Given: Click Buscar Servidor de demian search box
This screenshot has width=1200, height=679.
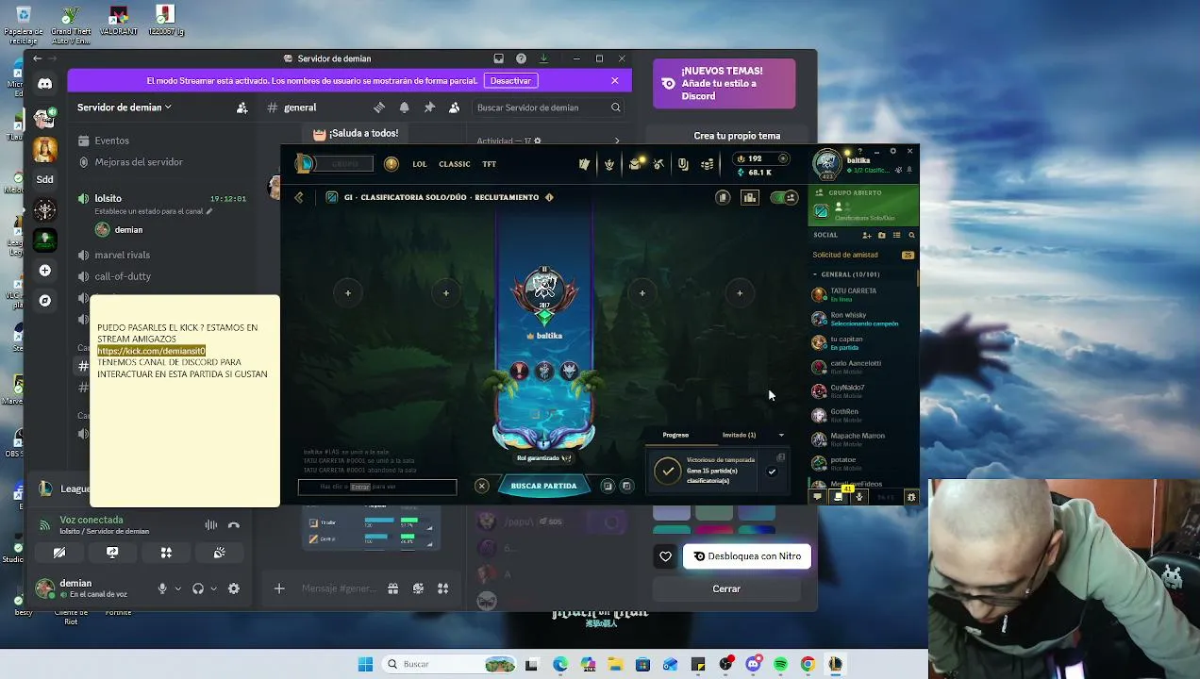Looking at the screenshot, I should pyautogui.click(x=548, y=108).
